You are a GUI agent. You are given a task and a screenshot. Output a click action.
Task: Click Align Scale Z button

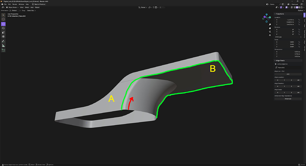291,93
